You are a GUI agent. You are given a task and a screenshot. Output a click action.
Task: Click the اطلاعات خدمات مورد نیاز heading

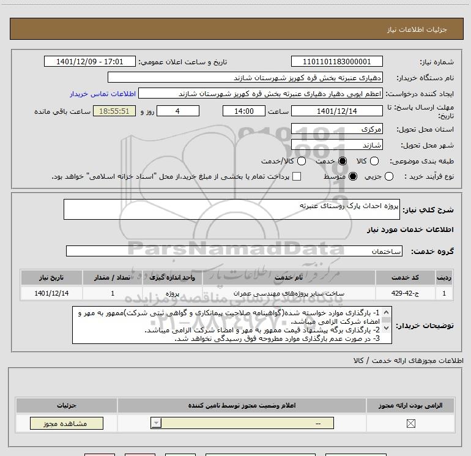coord(410,230)
